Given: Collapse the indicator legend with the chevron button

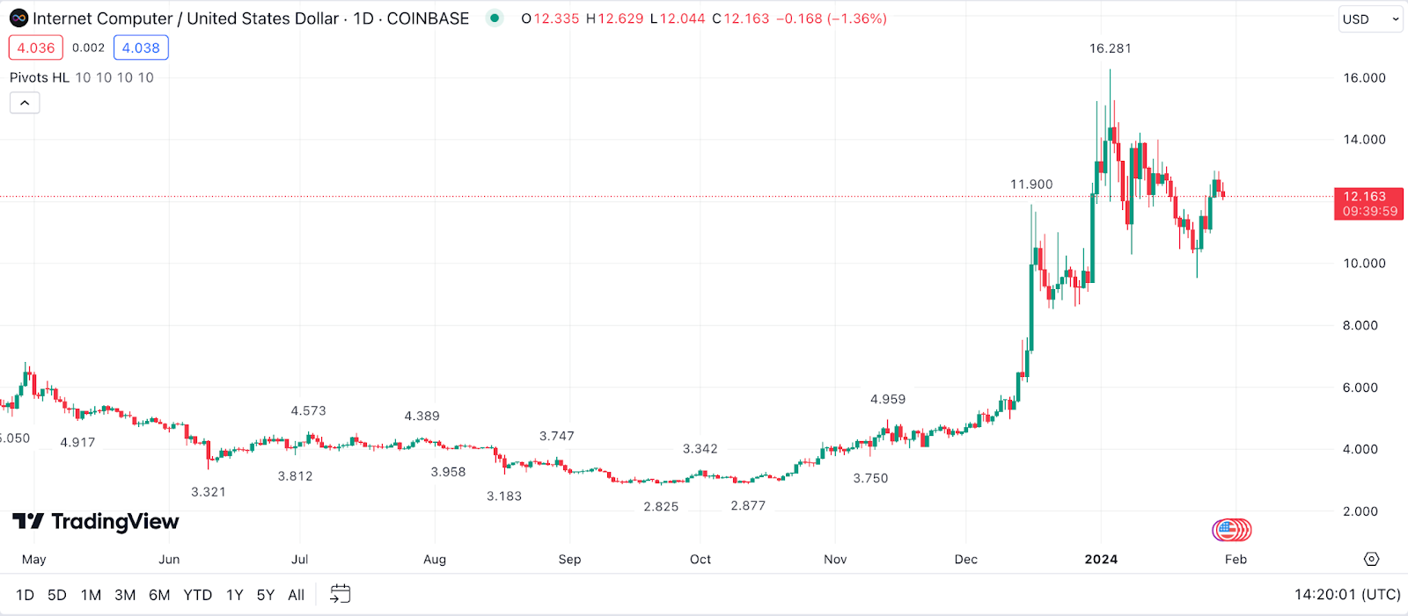Looking at the screenshot, I should (x=25, y=103).
